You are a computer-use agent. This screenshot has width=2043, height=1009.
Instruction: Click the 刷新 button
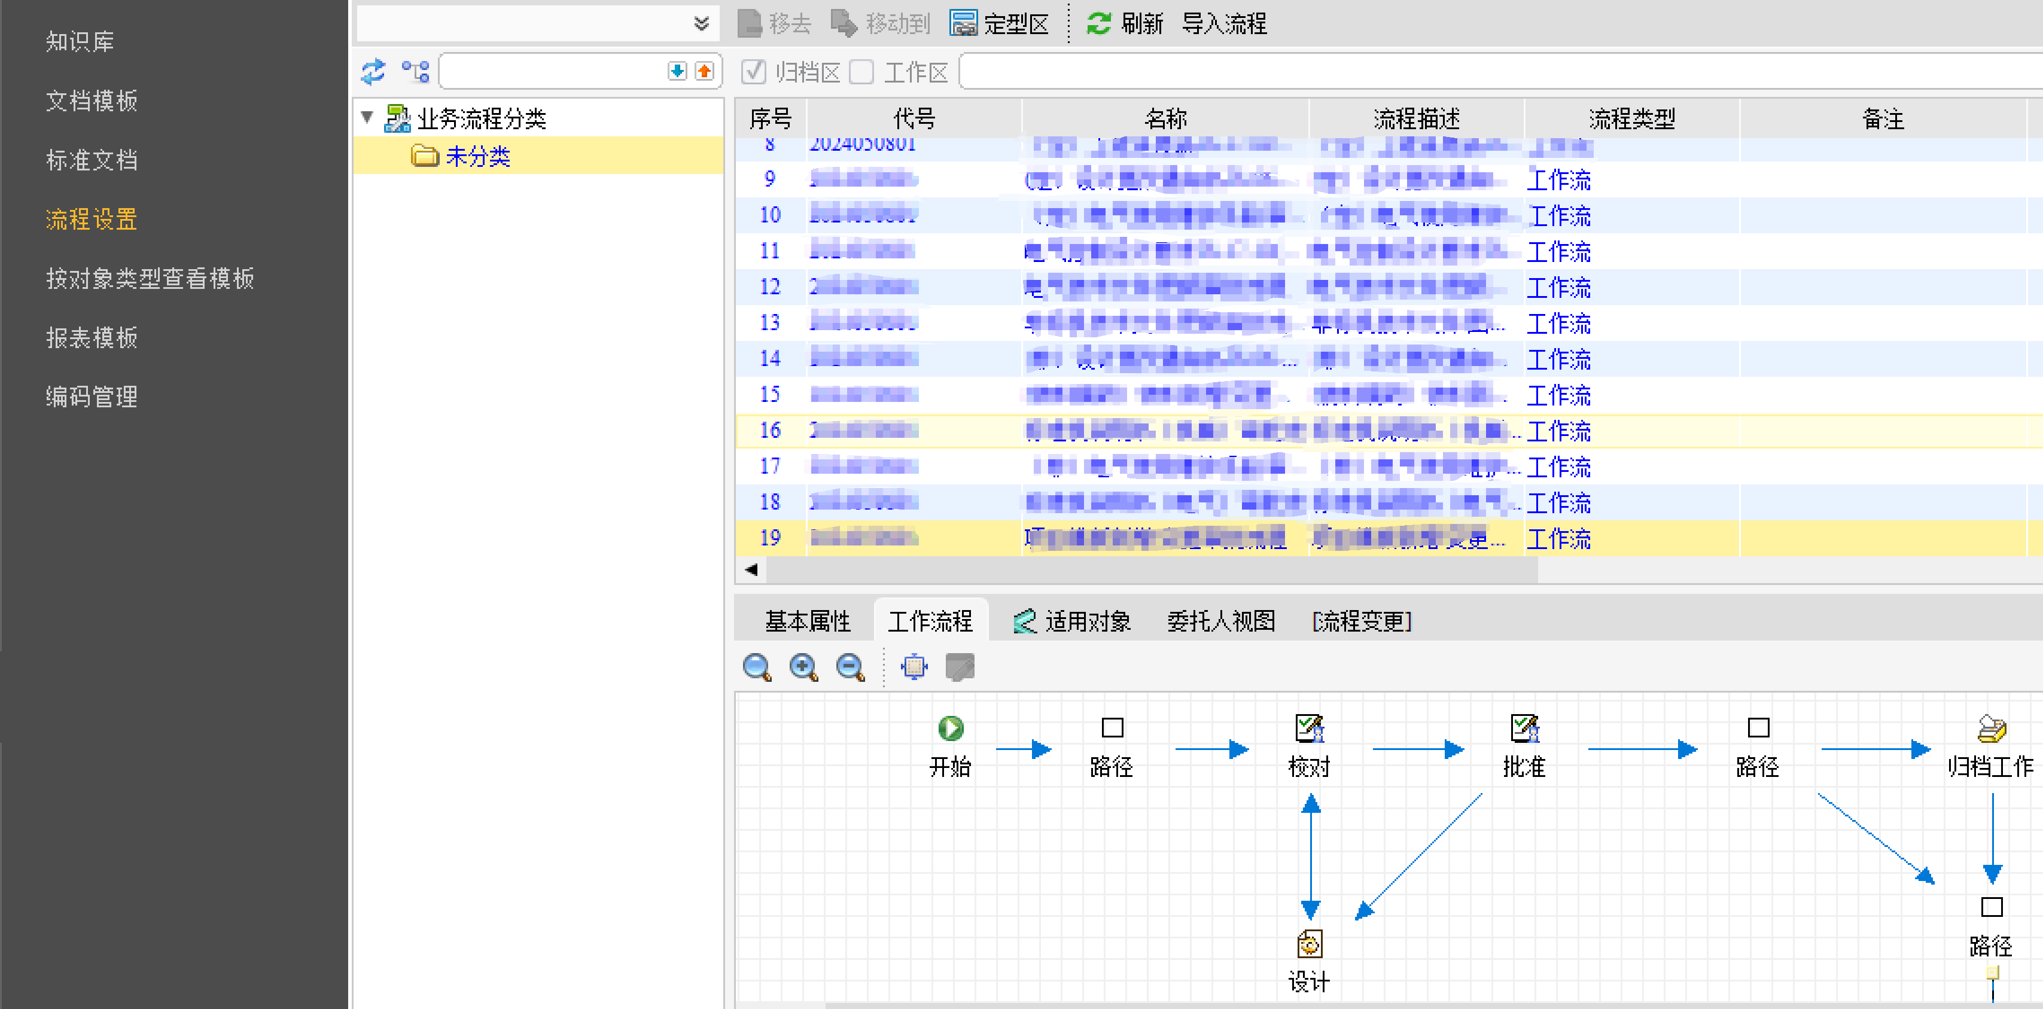[x=1124, y=24]
